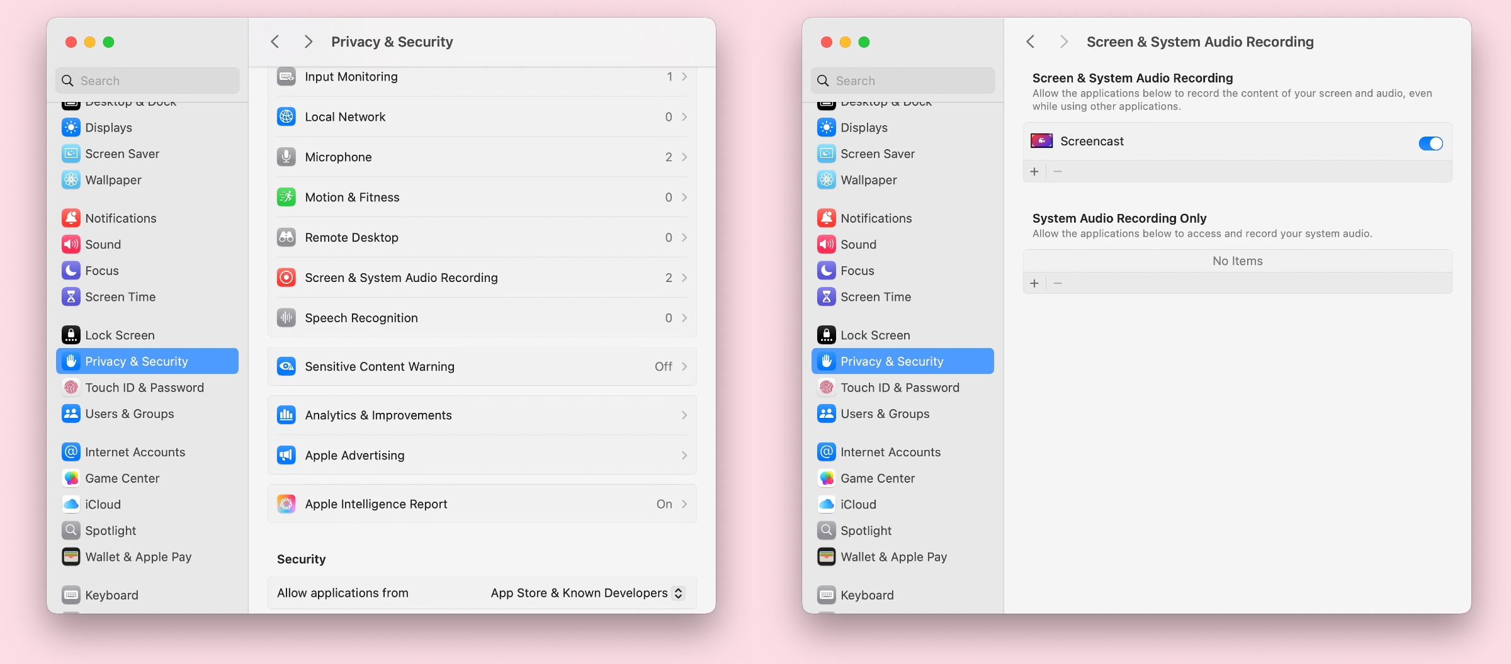1511x664 pixels.
Task: Click the back arrow in Screen Recording pane
Action: coord(1031,41)
